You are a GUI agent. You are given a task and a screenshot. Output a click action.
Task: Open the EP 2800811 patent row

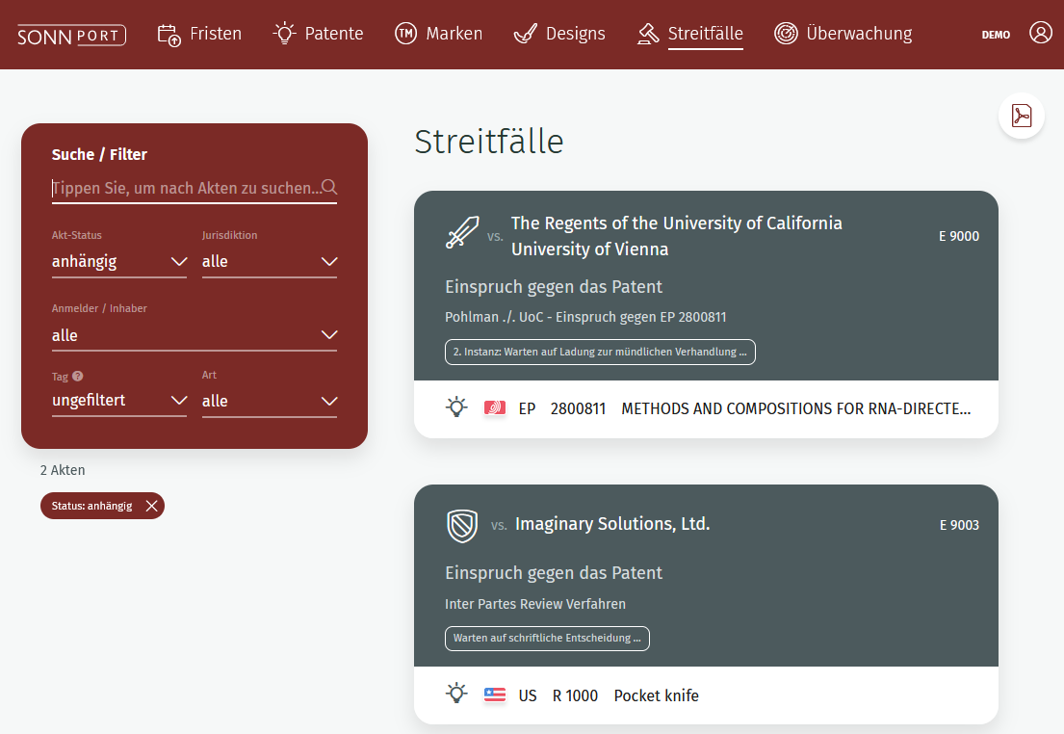(x=706, y=408)
